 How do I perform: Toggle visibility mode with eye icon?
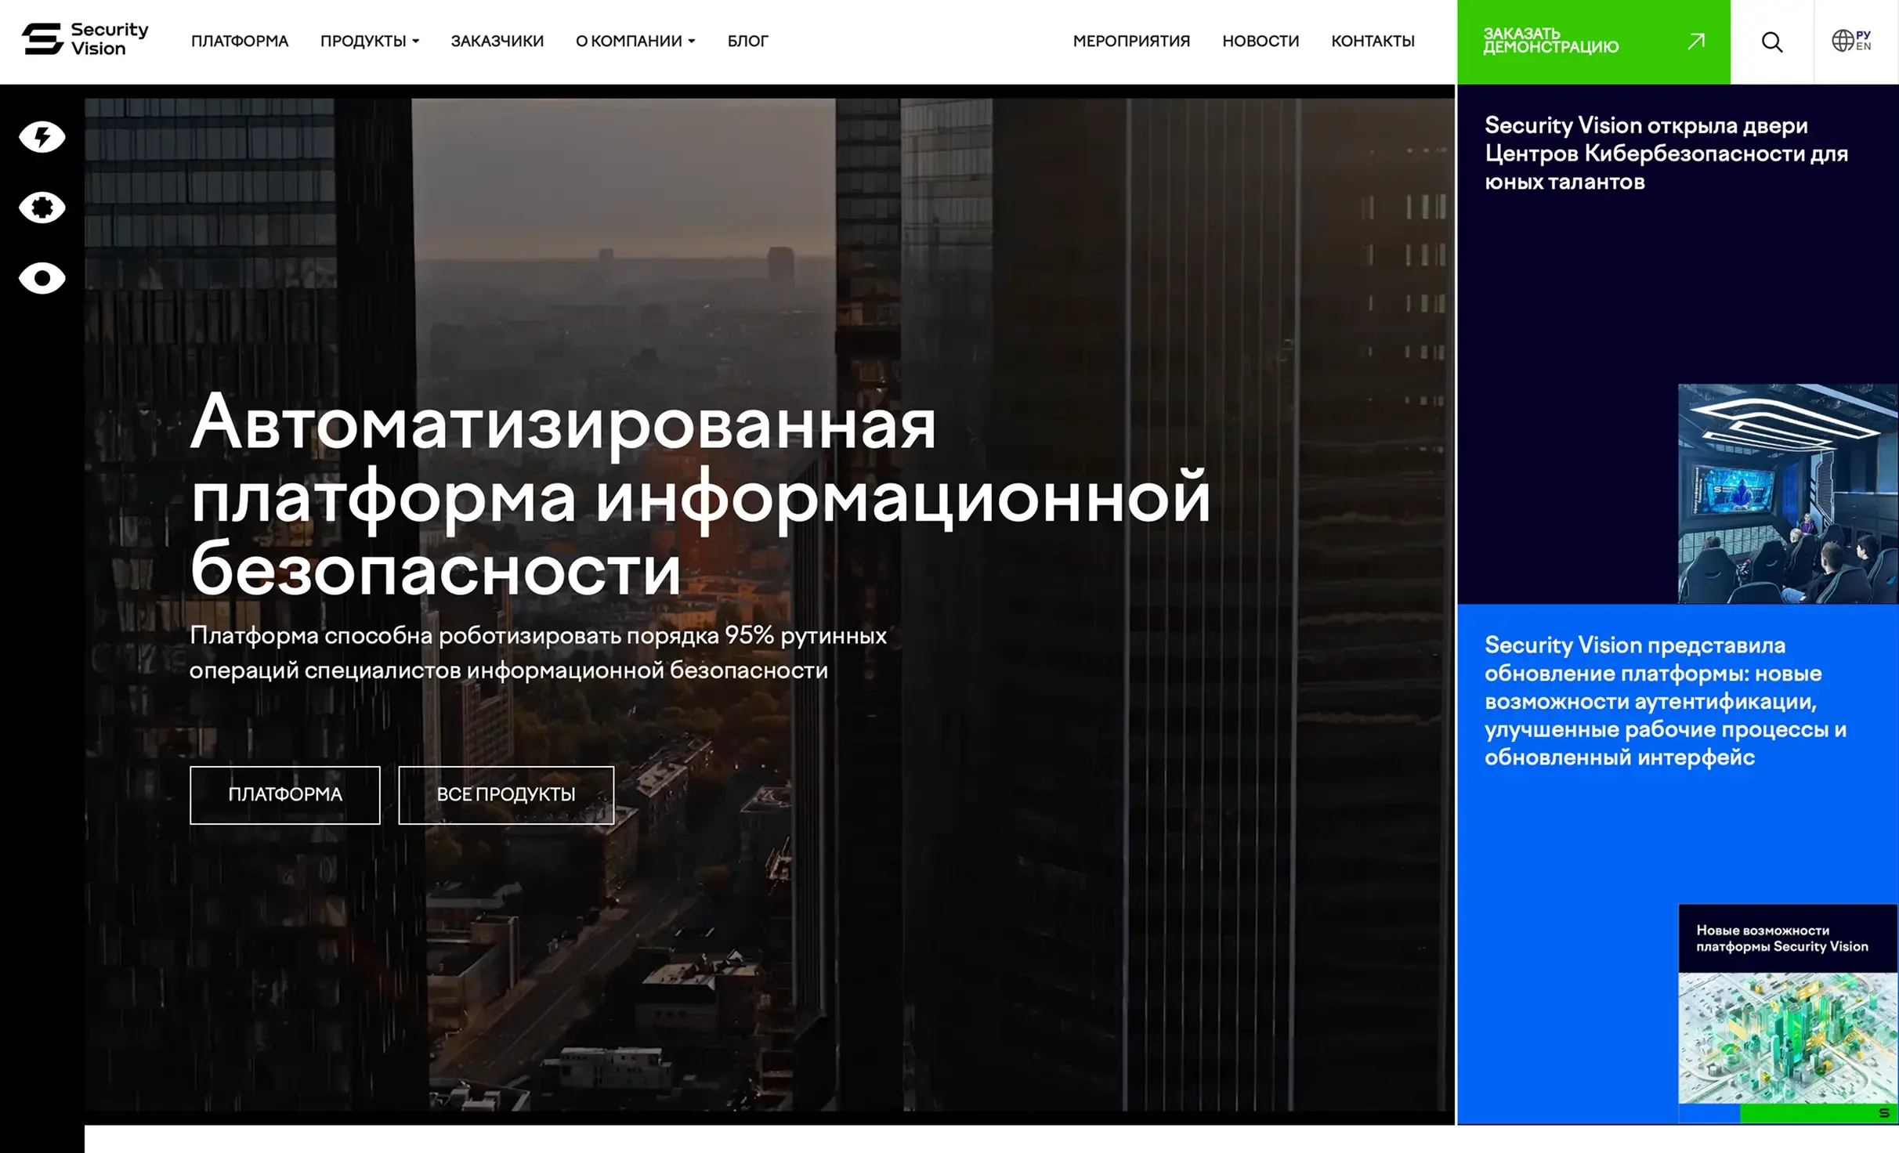(x=43, y=277)
